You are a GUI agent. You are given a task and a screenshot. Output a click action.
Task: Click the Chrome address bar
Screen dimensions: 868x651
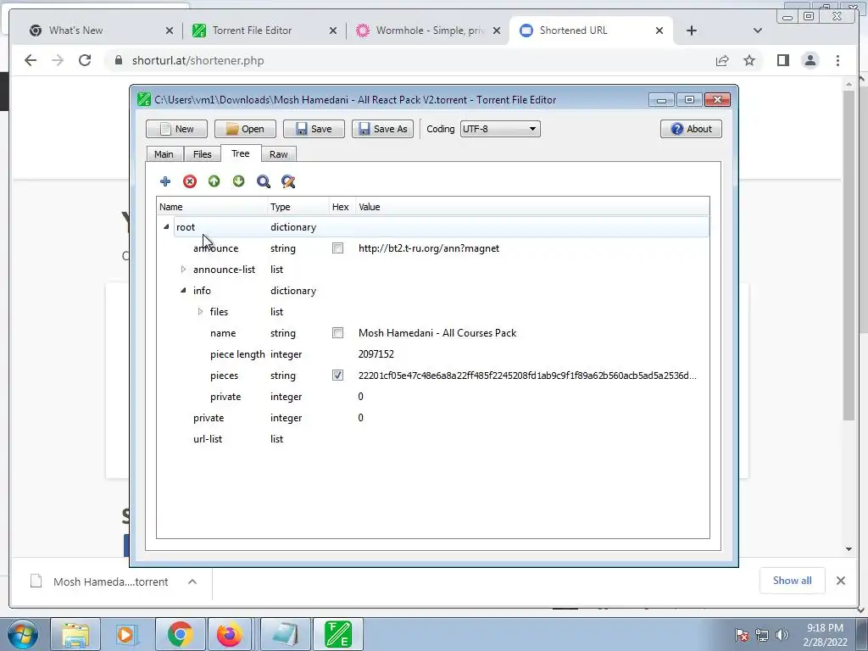(409, 60)
